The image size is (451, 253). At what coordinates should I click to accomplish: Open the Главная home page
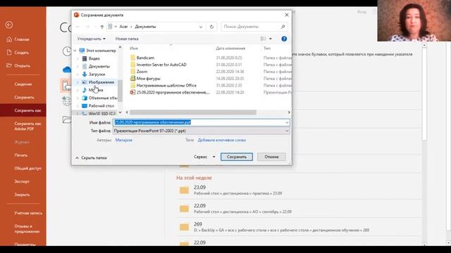point(18,39)
